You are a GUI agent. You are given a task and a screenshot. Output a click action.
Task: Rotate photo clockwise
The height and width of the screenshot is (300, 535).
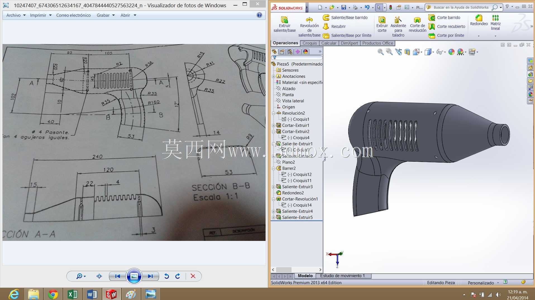click(x=178, y=276)
